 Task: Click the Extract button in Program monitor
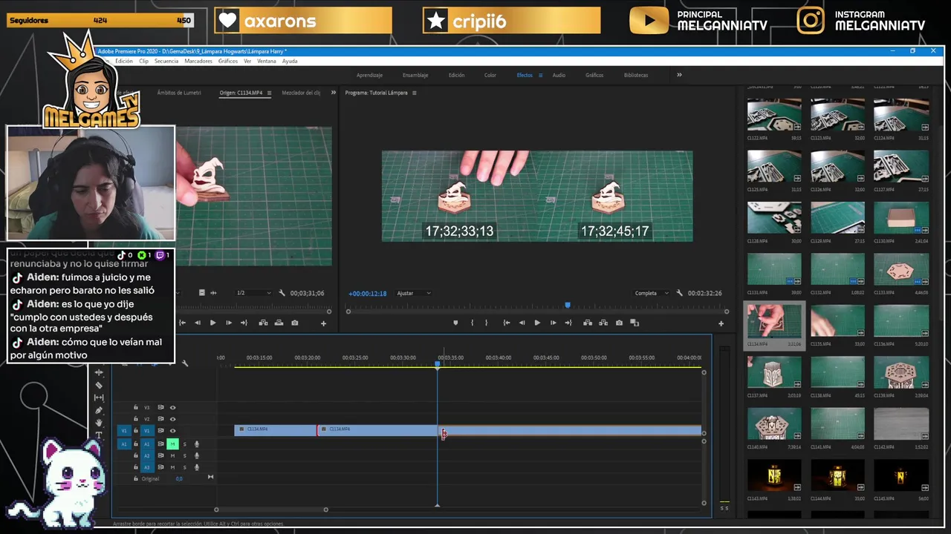coord(603,323)
